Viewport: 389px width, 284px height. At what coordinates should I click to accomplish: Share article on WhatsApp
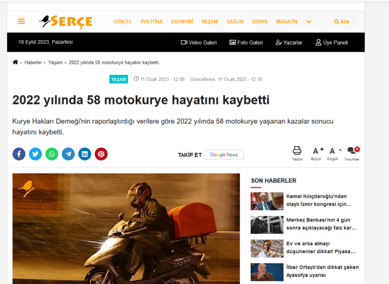point(52,154)
